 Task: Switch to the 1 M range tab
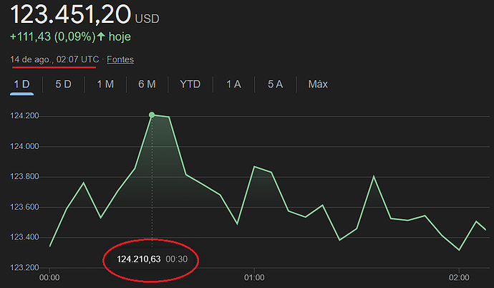[x=105, y=85]
